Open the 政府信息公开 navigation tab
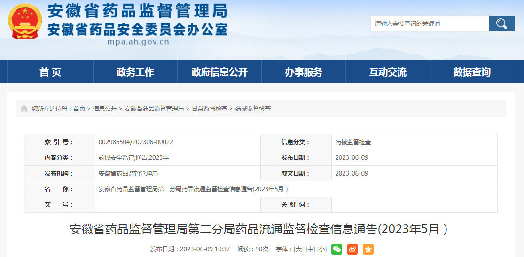This screenshot has height=257, width=524. (x=219, y=71)
